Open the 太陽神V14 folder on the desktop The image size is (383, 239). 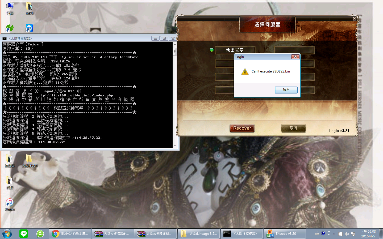[30, 161]
